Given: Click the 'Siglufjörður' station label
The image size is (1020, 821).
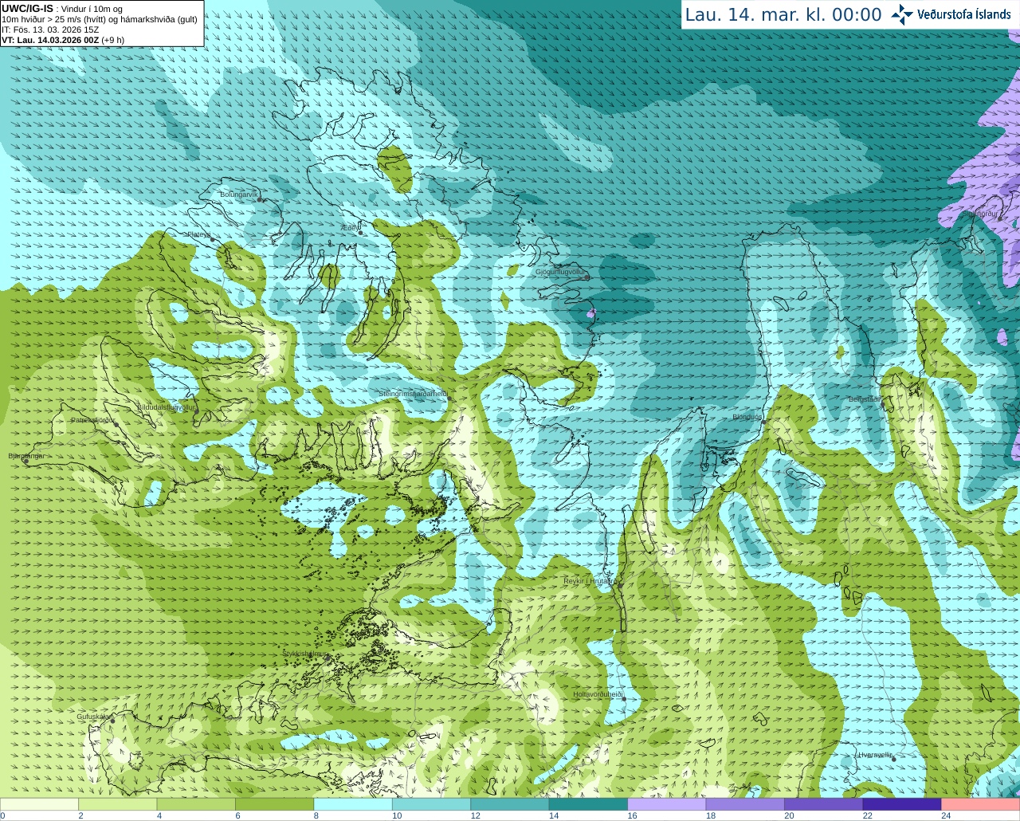Looking at the screenshot, I should 981,214.
